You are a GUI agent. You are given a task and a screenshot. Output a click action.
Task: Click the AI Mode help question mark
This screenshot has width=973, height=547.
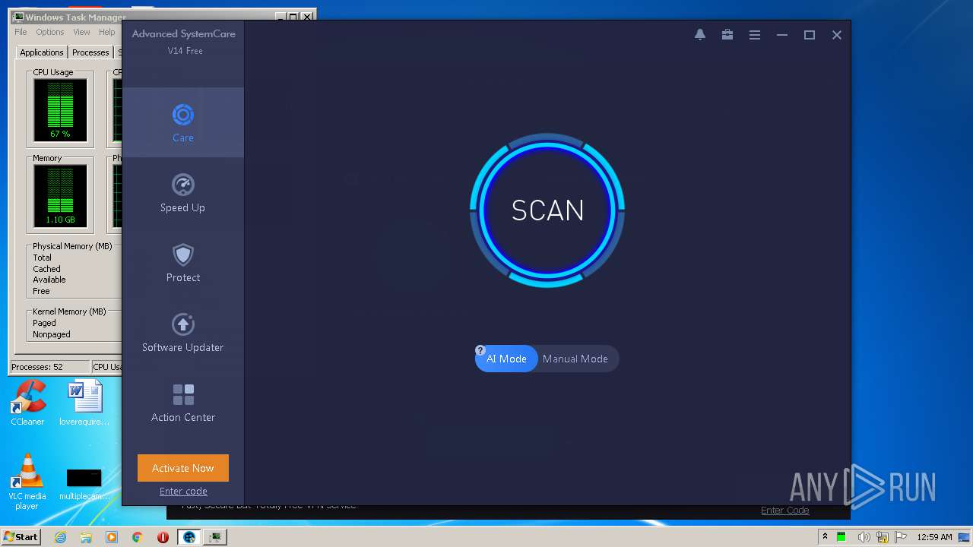click(x=480, y=350)
